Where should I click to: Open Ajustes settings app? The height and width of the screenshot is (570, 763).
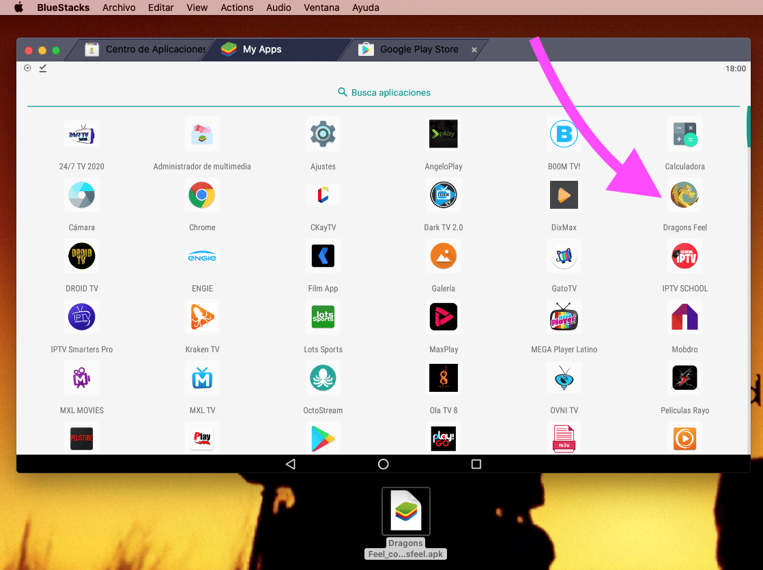point(323,134)
